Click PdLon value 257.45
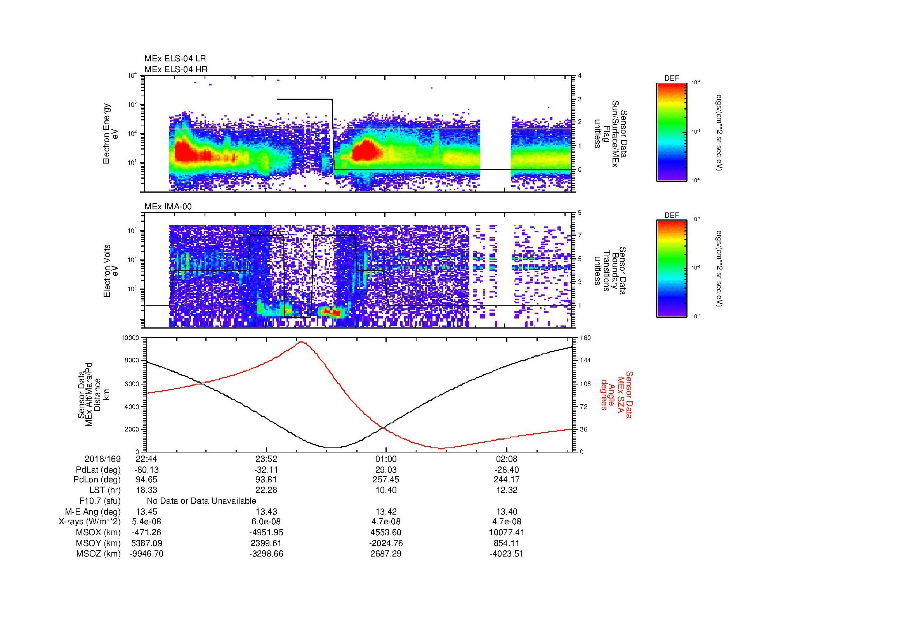 click(x=386, y=480)
